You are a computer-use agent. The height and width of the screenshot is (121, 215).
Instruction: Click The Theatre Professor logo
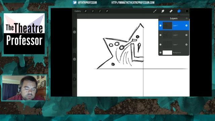(24, 34)
